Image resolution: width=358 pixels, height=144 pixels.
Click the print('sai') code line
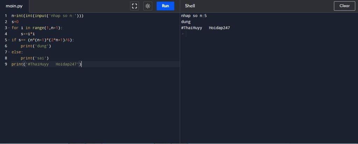[x=35, y=58]
